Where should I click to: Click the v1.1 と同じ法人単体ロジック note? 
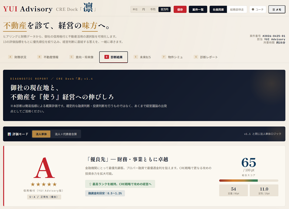tap(263, 134)
